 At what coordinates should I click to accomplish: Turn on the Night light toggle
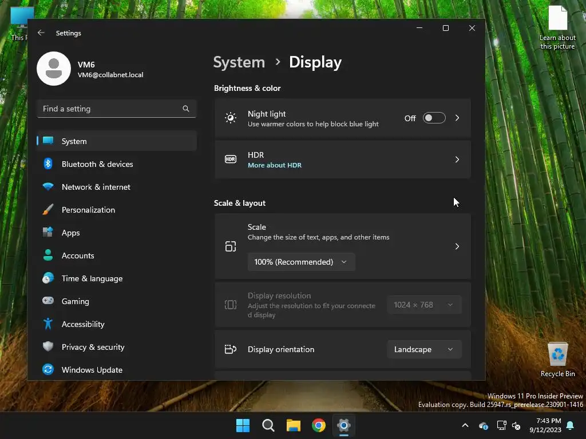click(434, 118)
